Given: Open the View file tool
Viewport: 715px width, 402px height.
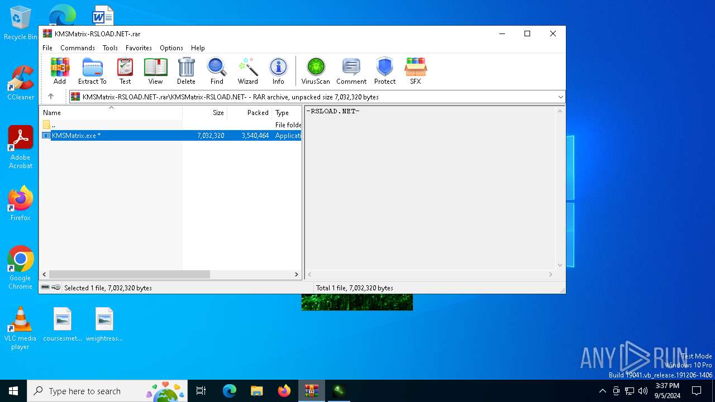Looking at the screenshot, I should [x=155, y=71].
